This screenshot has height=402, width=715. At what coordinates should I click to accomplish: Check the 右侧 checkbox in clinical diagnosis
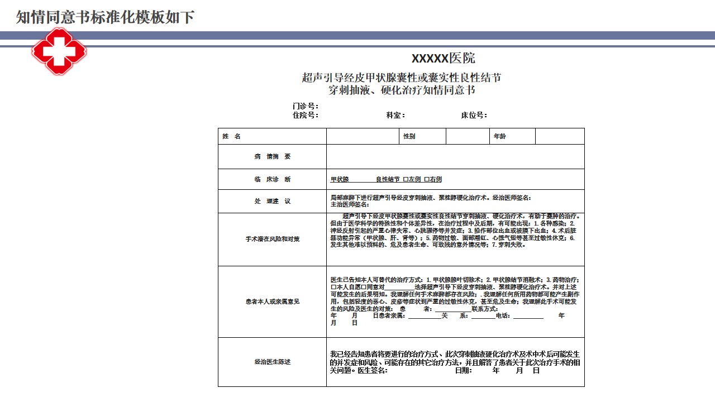(427, 180)
